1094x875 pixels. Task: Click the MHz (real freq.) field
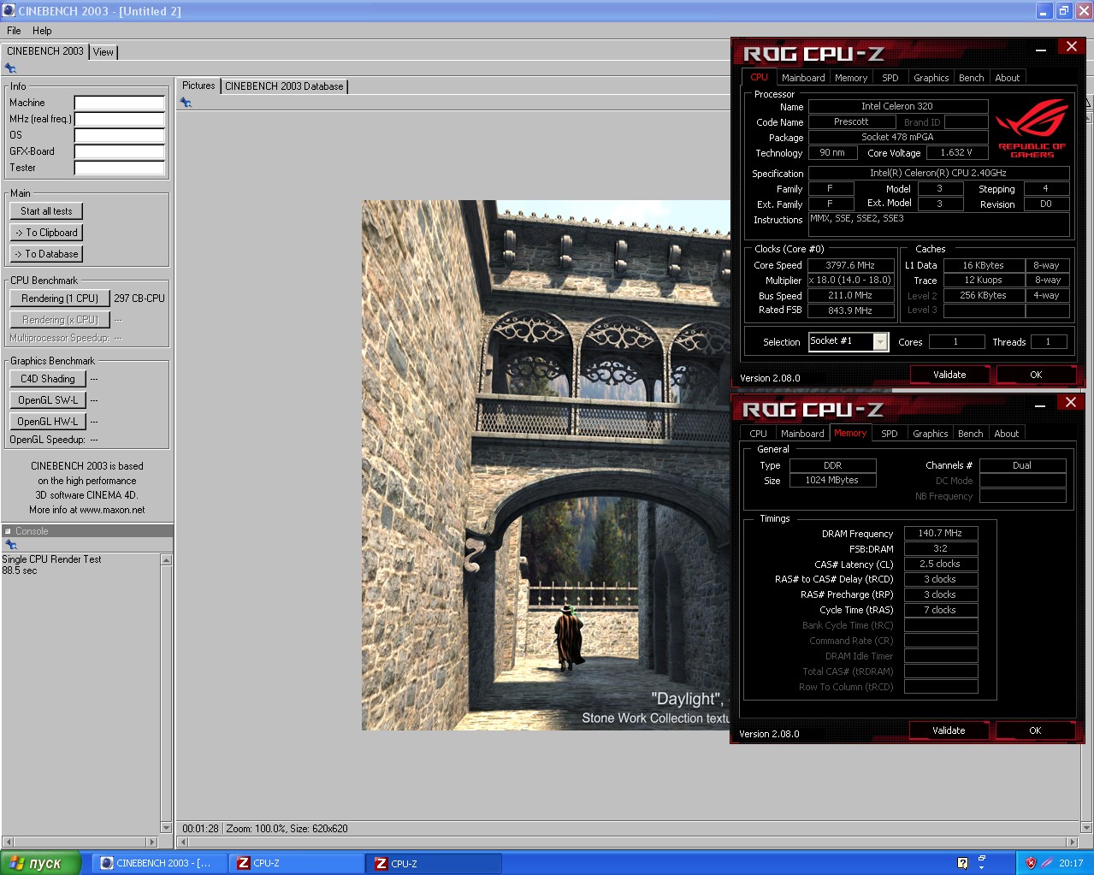pos(119,119)
